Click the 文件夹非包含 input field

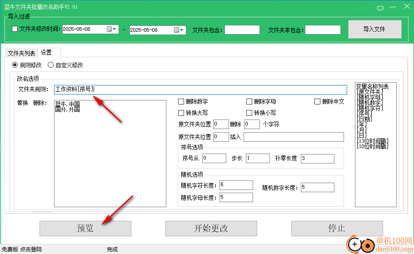click(323, 30)
